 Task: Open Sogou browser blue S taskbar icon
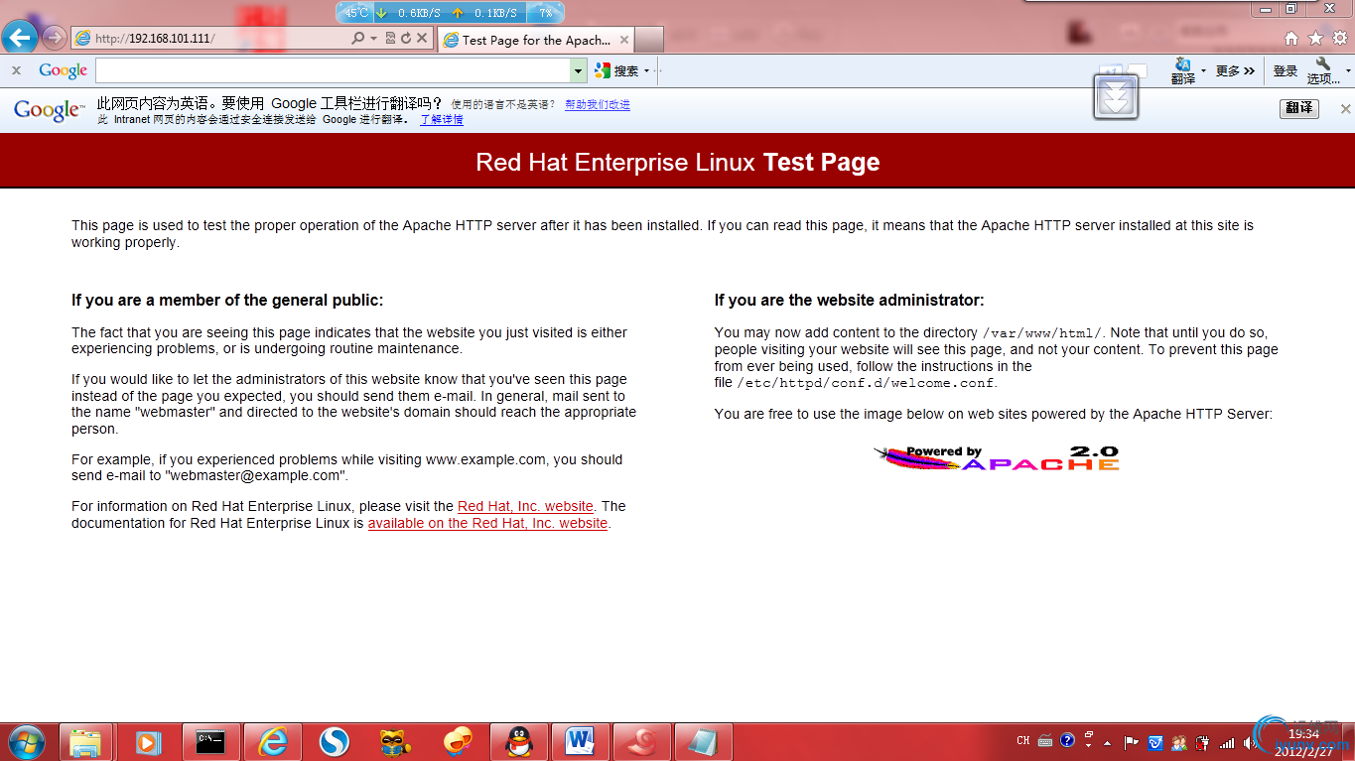click(x=335, y=742)
